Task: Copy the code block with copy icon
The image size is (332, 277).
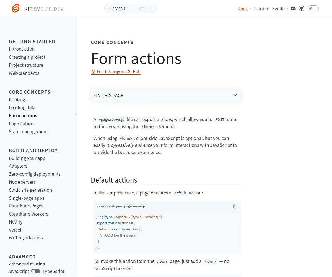Action: click(x=235, y=206)
